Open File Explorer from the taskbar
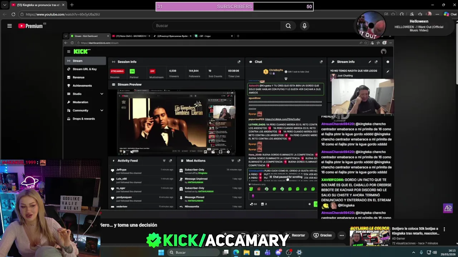Viewport: 458px width, 257px height. tap(247, 252)
